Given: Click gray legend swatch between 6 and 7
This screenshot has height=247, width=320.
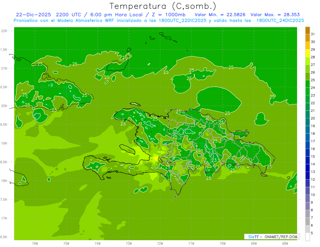Looking at the screenshot, I should pyautogui.click(x=307, y=221).
